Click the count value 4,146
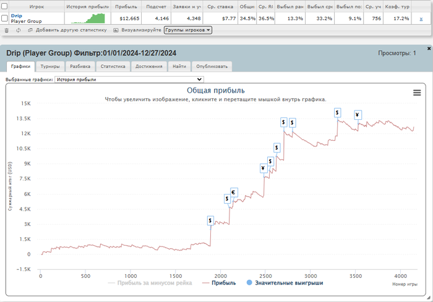Screen dimensions: 433x302 coord(162,19)
